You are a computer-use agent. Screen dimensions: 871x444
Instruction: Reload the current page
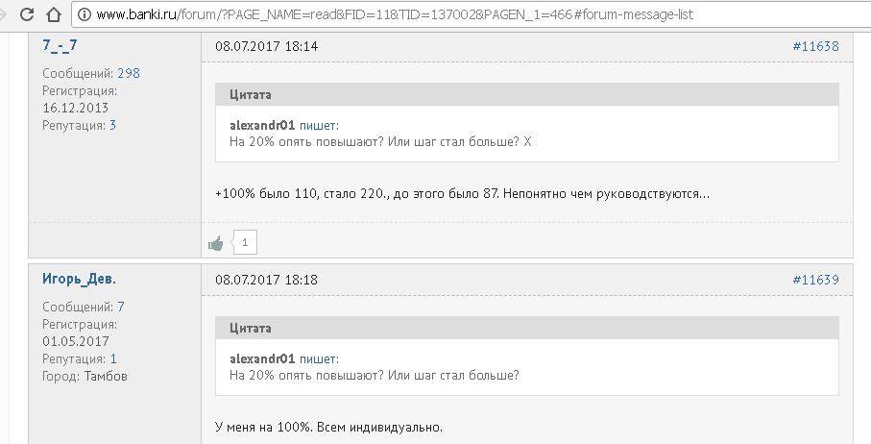click(27, 14)
